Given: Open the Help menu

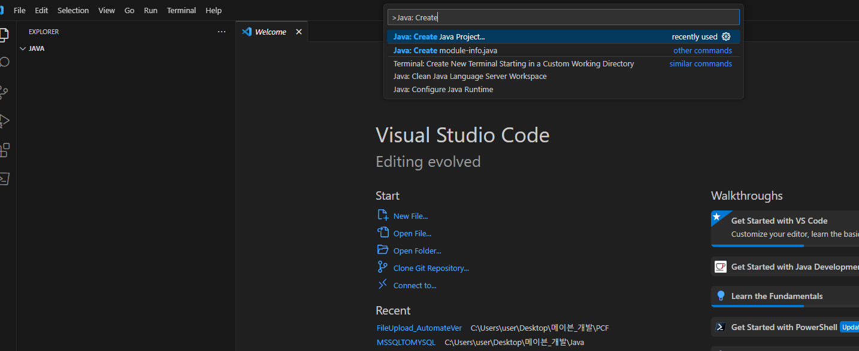Looking at the screenshot, I should 213,10.
